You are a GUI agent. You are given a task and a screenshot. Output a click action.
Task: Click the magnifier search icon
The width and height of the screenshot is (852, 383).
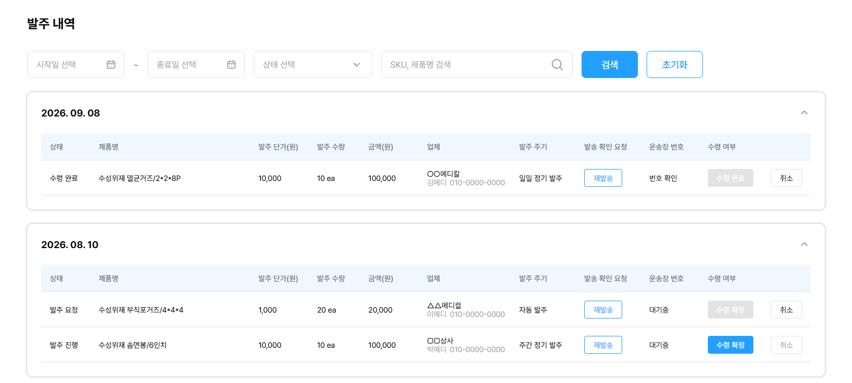click(x=557, y=64)
